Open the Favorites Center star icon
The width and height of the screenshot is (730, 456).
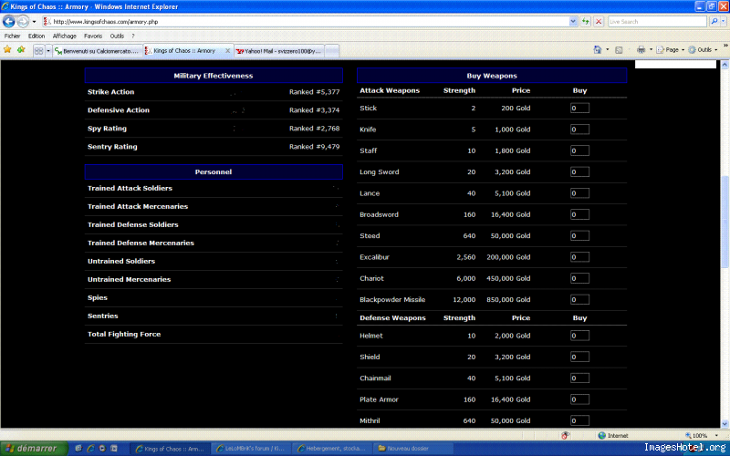[x=7, y=50]
